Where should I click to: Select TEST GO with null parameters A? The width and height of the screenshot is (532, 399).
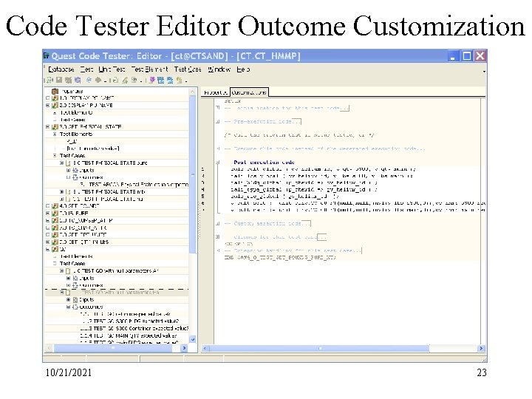pos(116,270)
